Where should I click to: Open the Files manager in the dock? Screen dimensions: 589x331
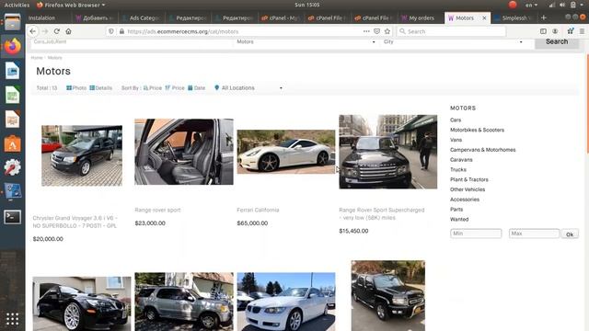click(x=12, y=22)
